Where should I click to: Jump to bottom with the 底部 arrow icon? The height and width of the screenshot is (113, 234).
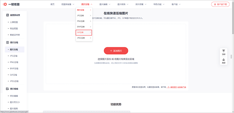[224, 59]
